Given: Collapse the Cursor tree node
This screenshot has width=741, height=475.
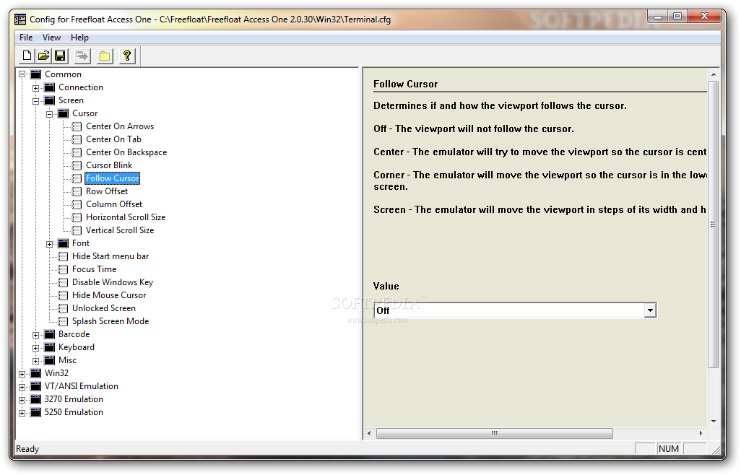Looking at the screenshot, I should pyautogui.click(x=50, y=114).
